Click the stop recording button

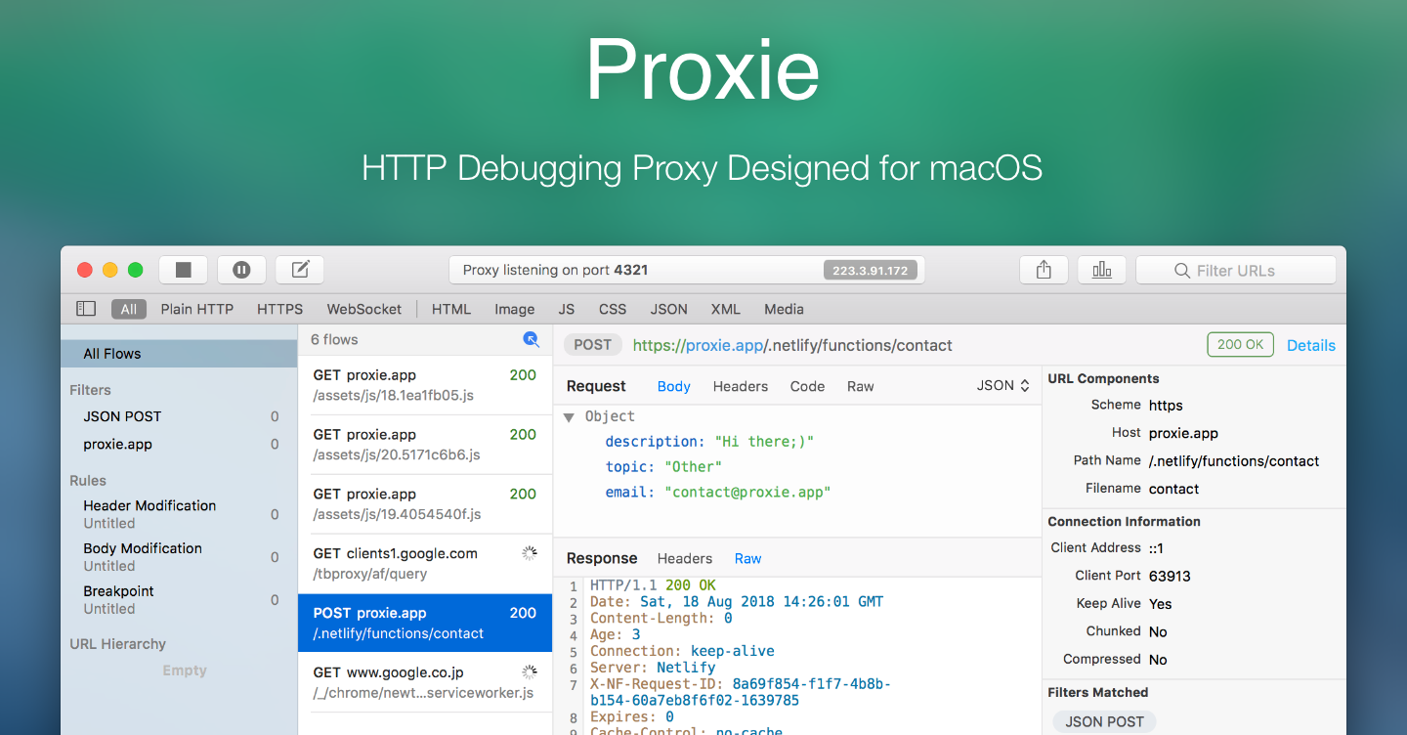pos(183,270)
